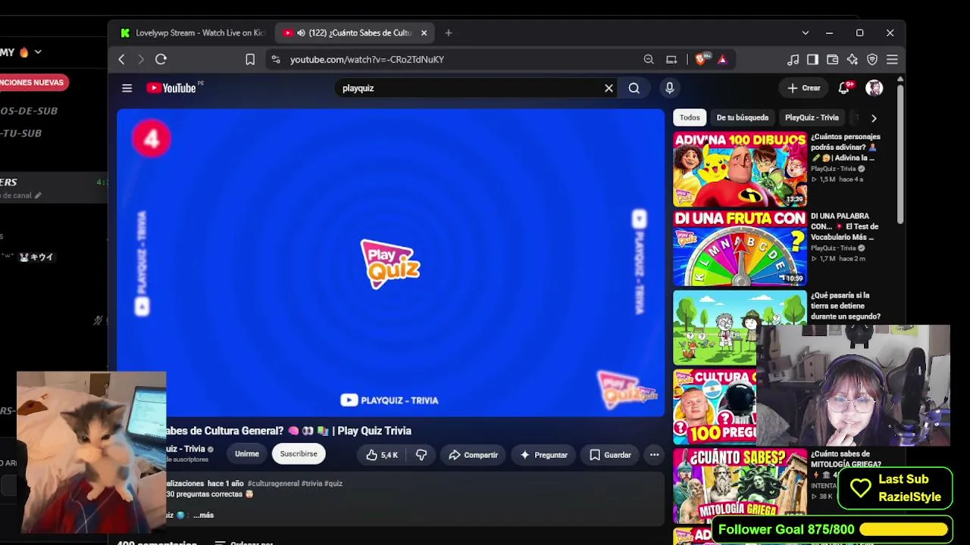Click the #culturageneral hashtag
This screenshot has width=970, height=545.
272,484
